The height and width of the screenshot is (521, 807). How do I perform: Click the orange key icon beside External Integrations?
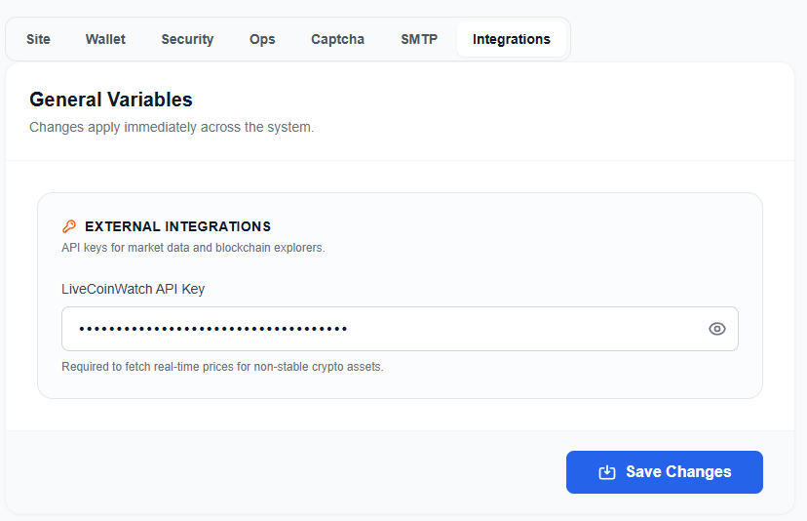(x=69, y=226)
